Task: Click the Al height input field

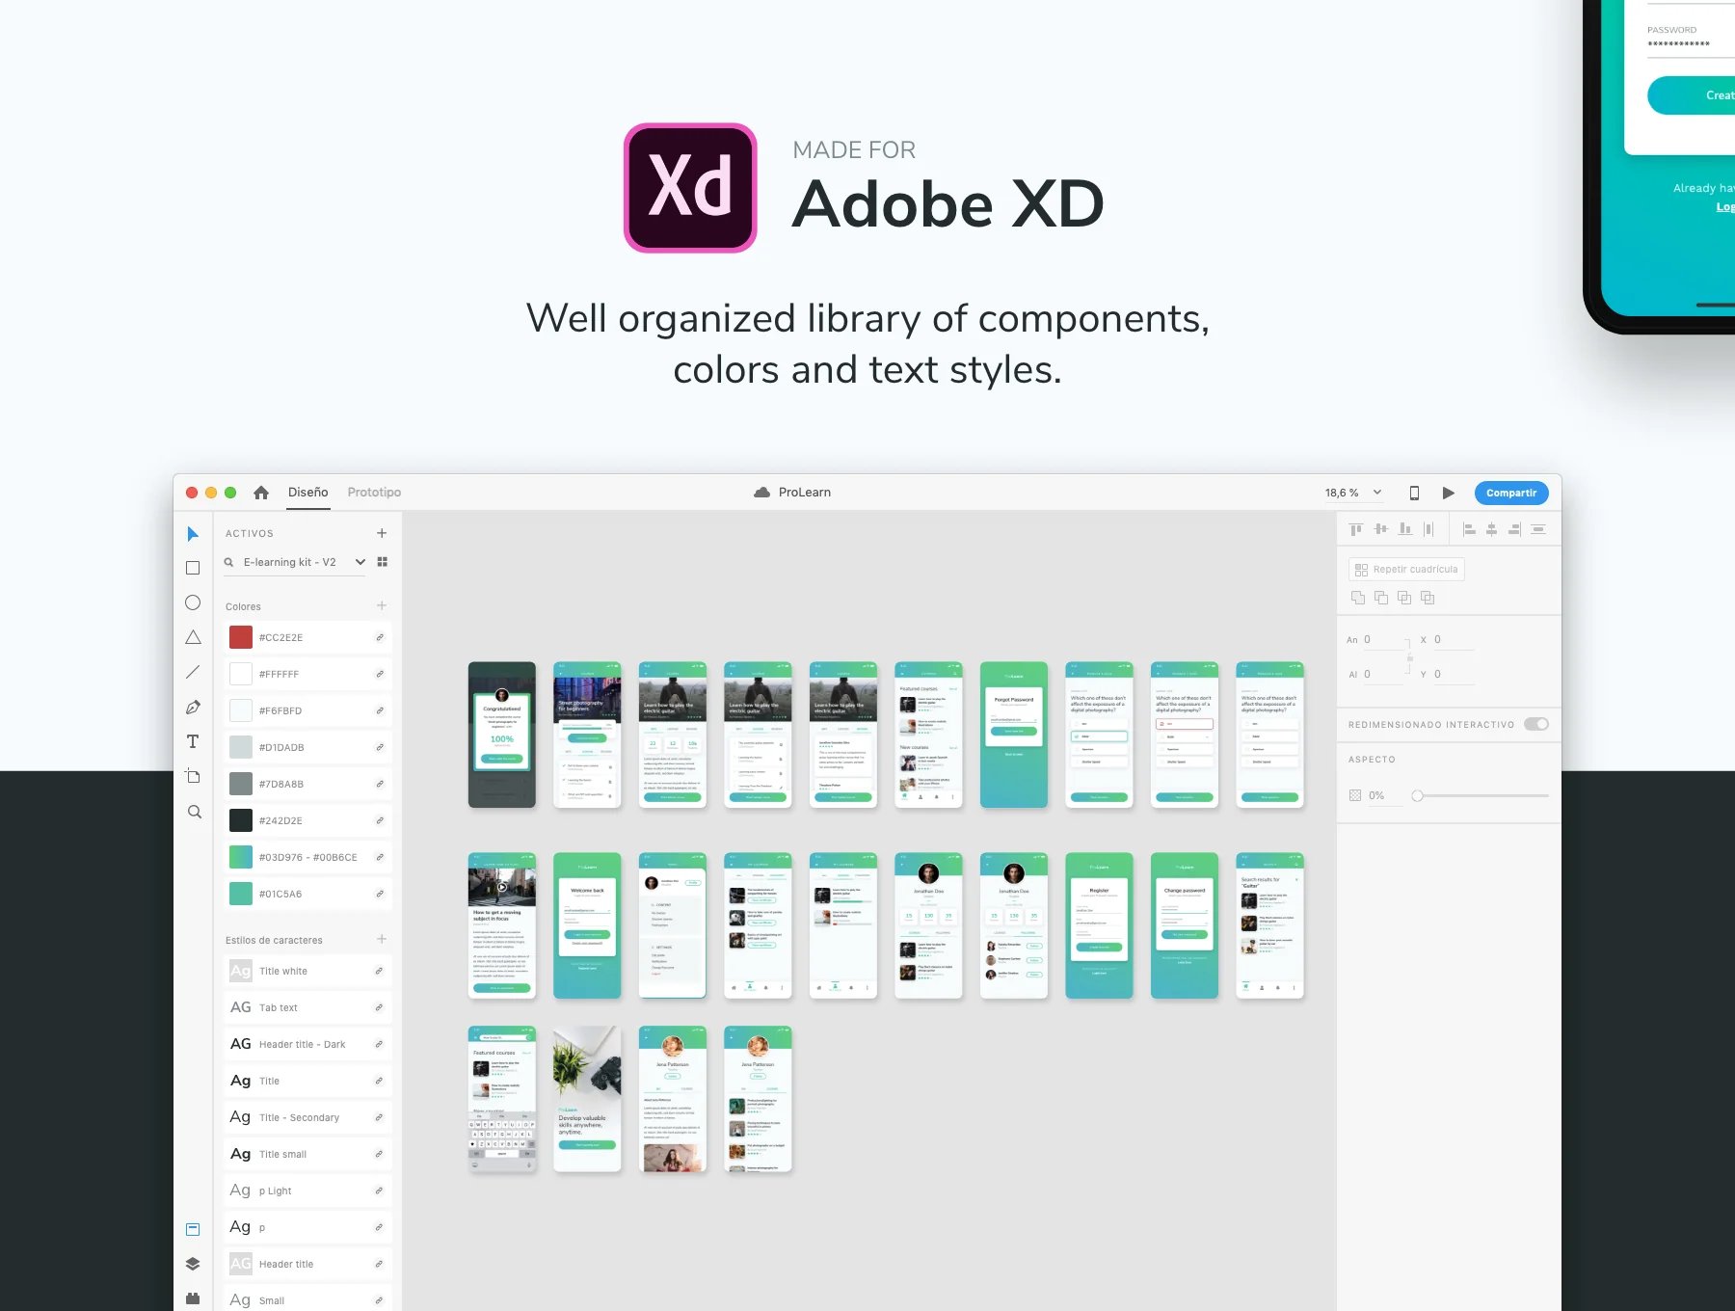Action: pos(1384,675)
